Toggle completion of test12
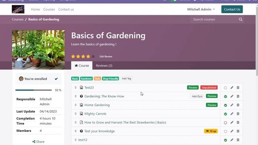 click(x=225, y=140)
